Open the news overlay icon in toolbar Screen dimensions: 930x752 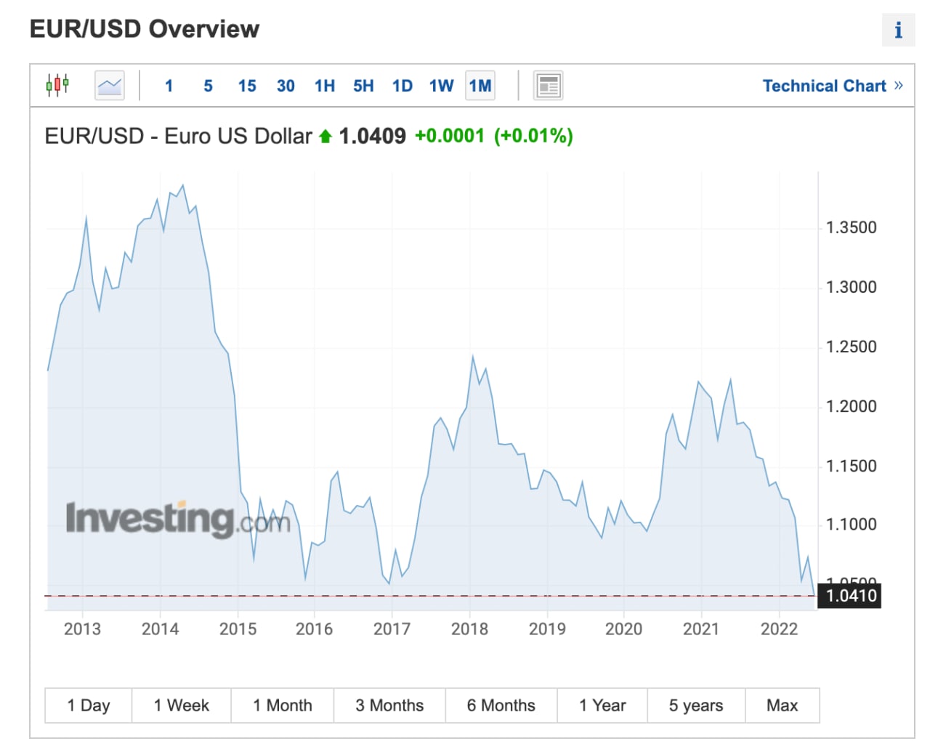tap(548, 86)
